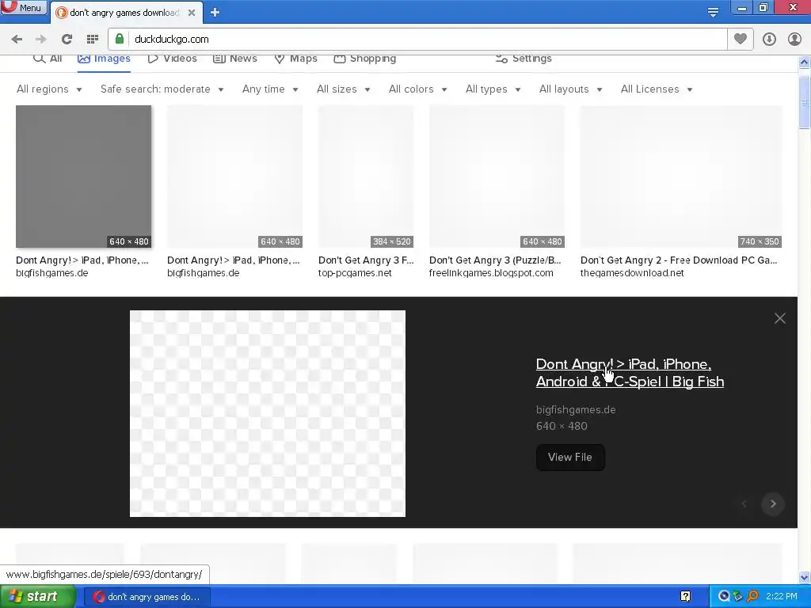Open Speed Dial grid icon
The image size is (811, 608).
(x=93, y=40)
